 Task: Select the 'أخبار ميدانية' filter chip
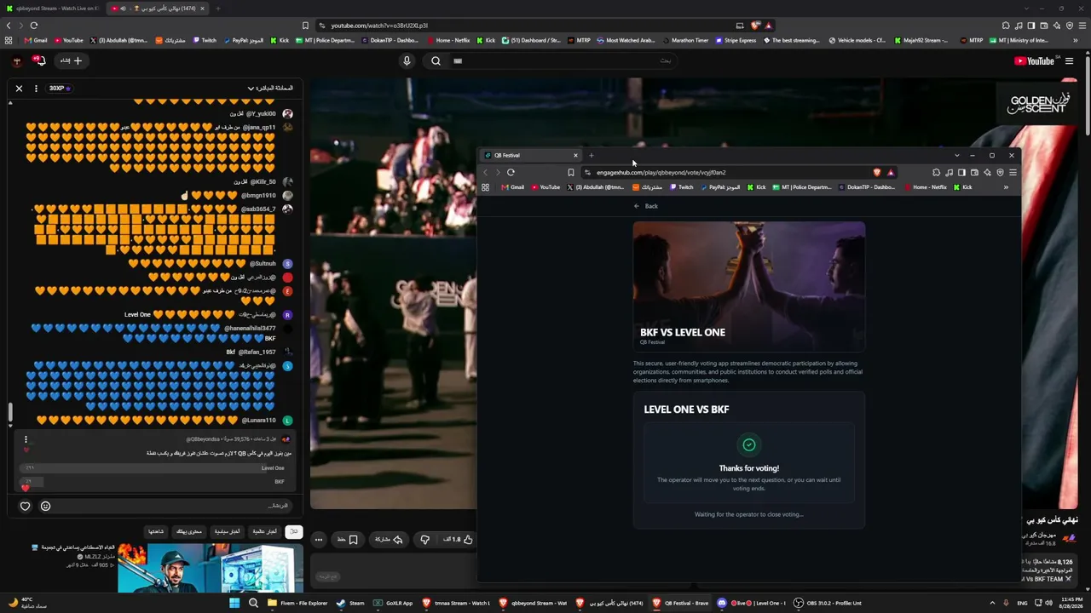click(x=227, y=531)
